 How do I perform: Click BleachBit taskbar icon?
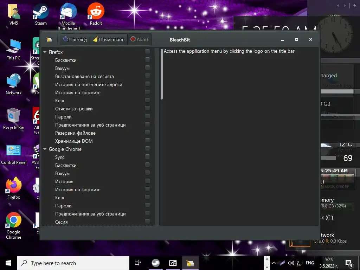(x=190, y=263)
